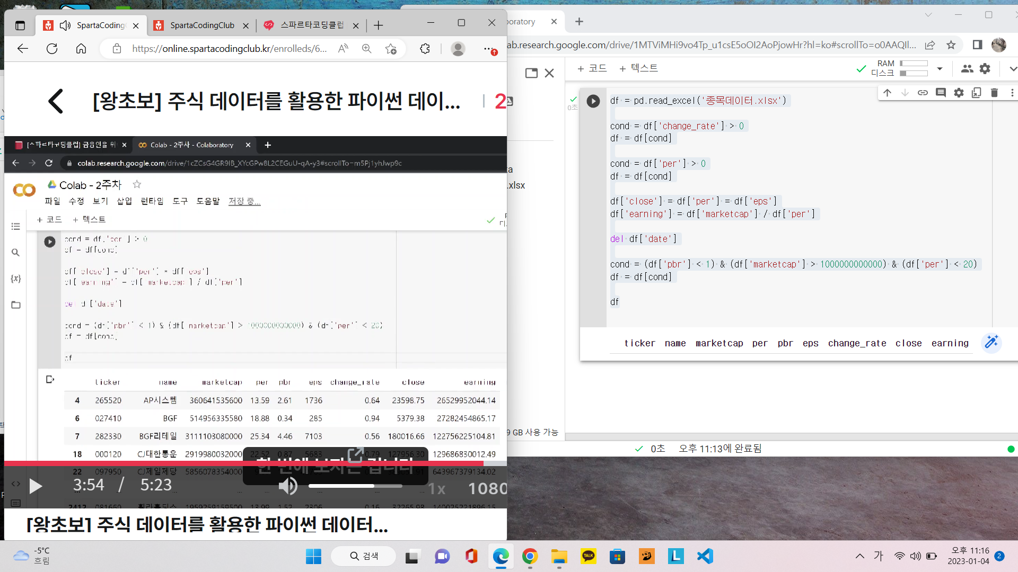Open Edge profile icon
Image resolution: width=1018 pixels, height=572 pixels.
coord(458,49)
